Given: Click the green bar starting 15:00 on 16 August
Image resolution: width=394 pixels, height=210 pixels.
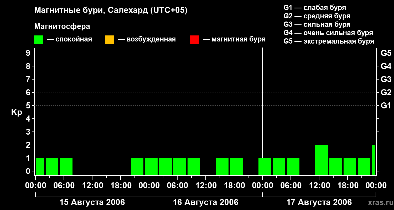Looking at the screenshot, I should (x=222, y=166).
